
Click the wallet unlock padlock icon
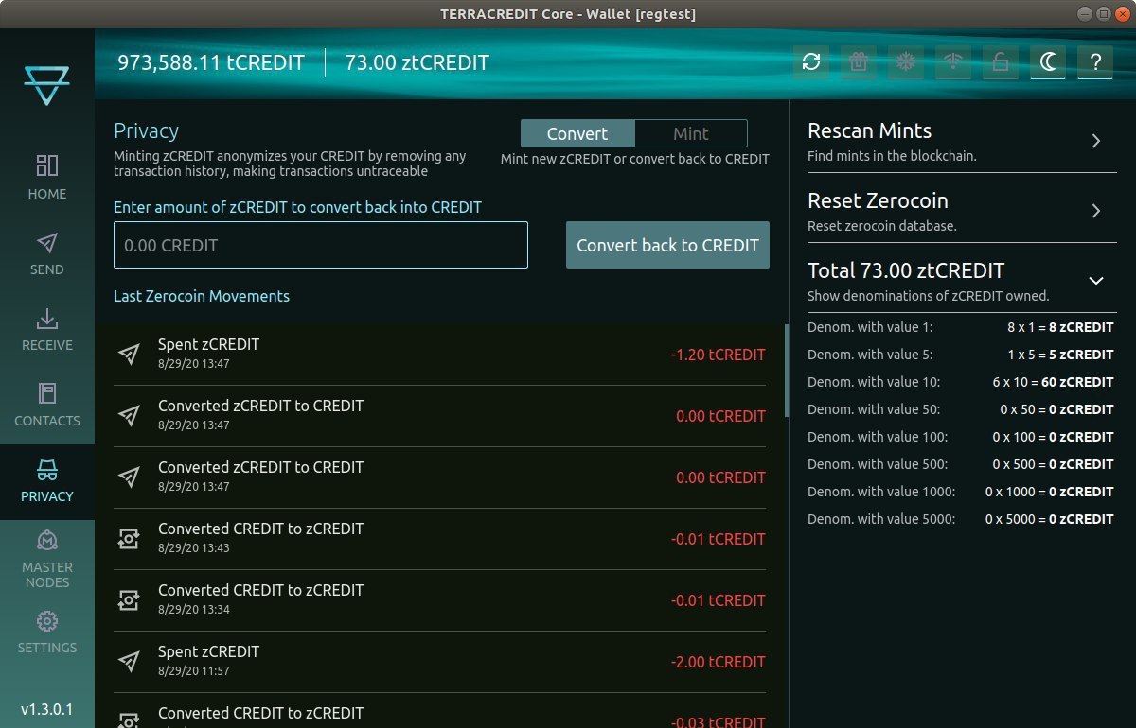[x=1000, y=62]
